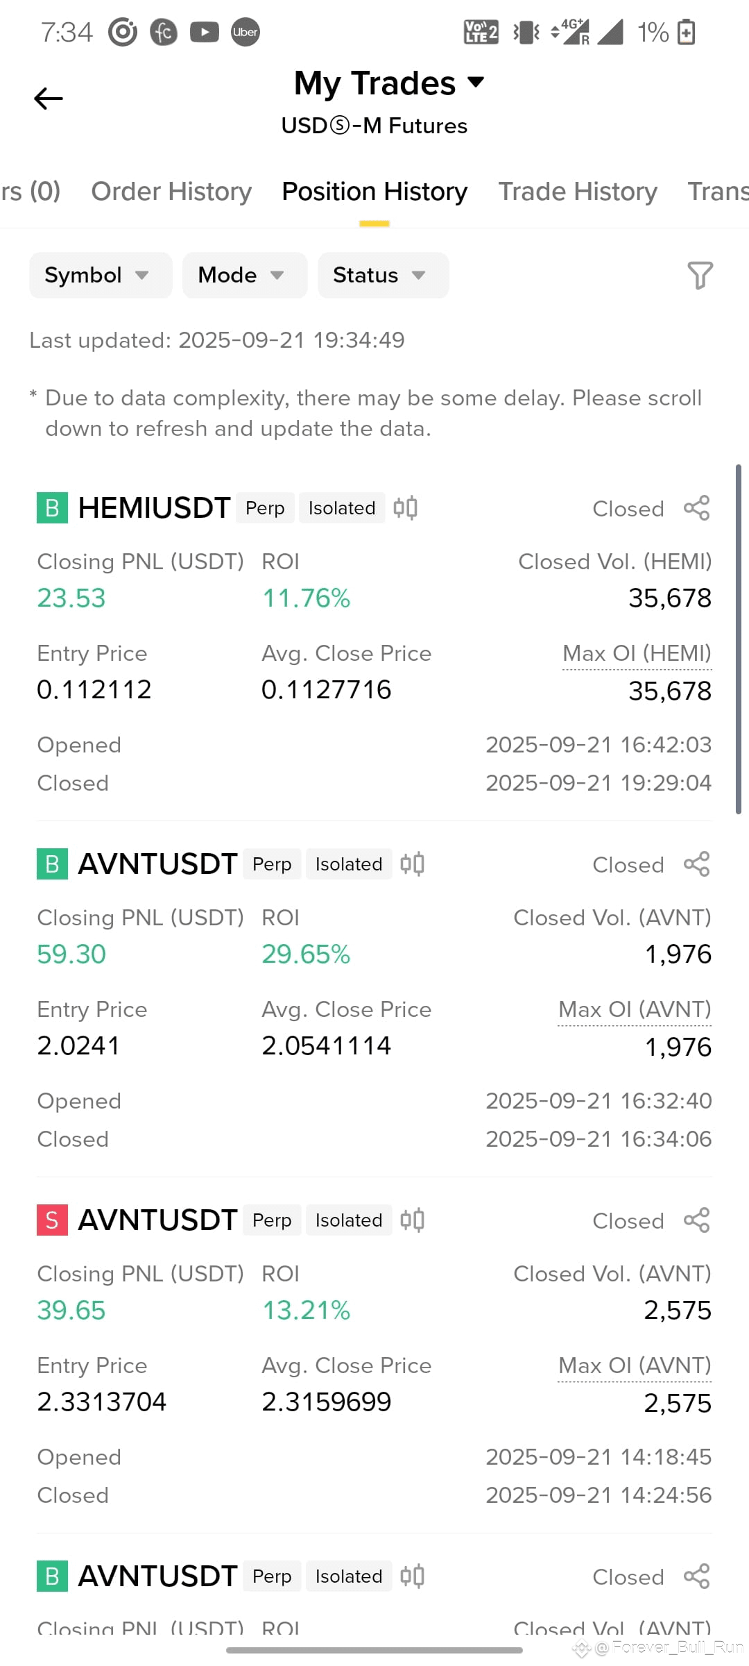Tap the back arrow icon
This screenshot has width=749, height=1666.
pos(49,99)
